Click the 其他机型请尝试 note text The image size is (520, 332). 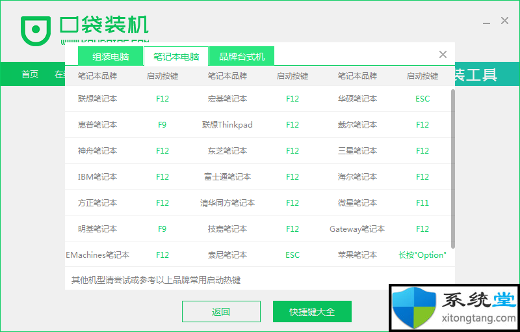click(156, 280)
